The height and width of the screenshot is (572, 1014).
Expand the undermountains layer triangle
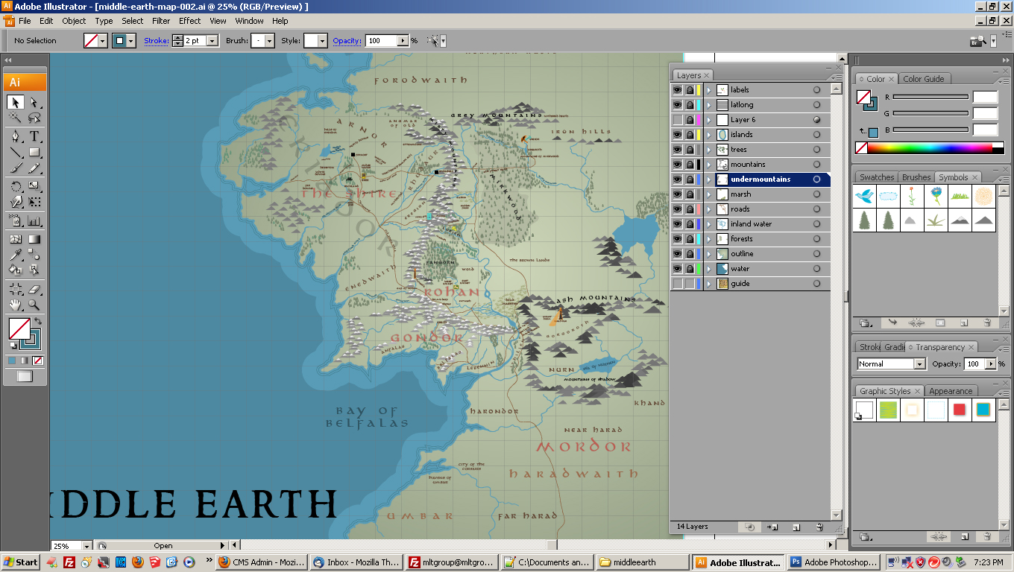coord(709,179)
